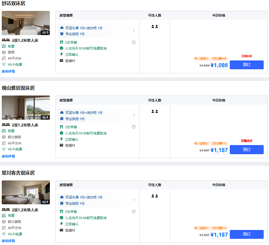The height and width of the screenshot is (245, 269).
Task: Expand gift package arrow for 观山雅居双床房
Action: (134, 115)
